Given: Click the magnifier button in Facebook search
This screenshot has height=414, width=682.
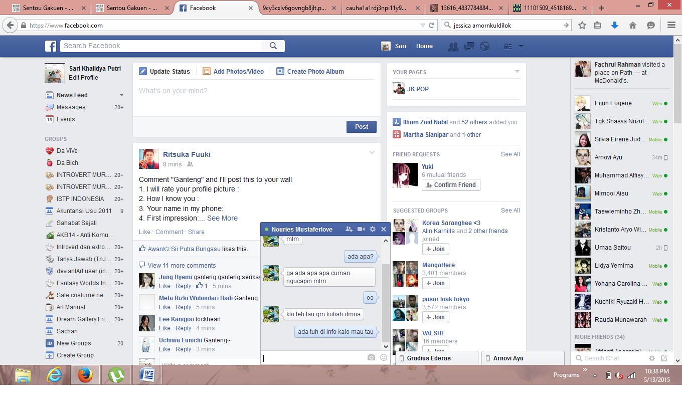Looking at the screenshot, I should pos(273,46).
